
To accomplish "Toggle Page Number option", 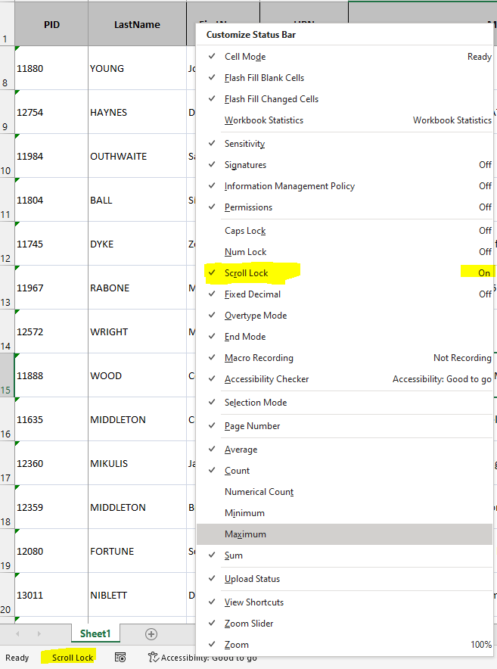I will [x=345, y=426].
